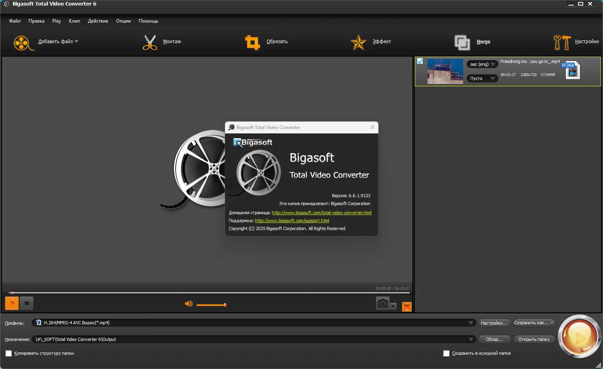603x369 pixels.
Task: Click the Обрезать toolbar label
Action: pos(277,42)
